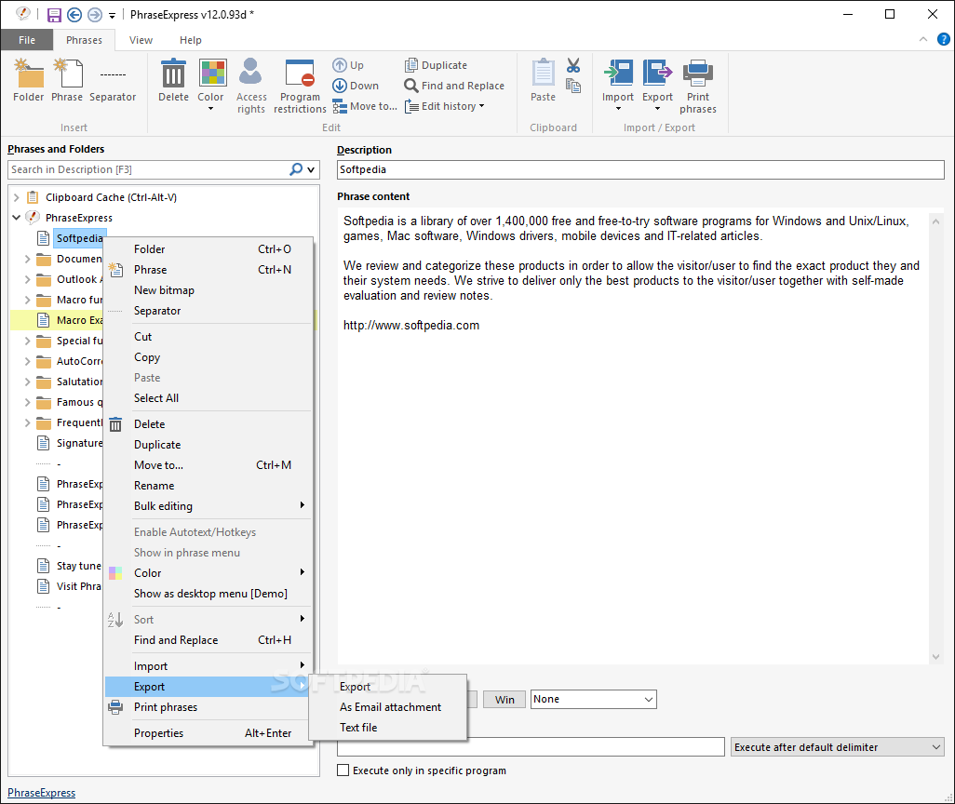Screen dimensions: 955x804
Task: Move phrase Down
Action: 356,86
